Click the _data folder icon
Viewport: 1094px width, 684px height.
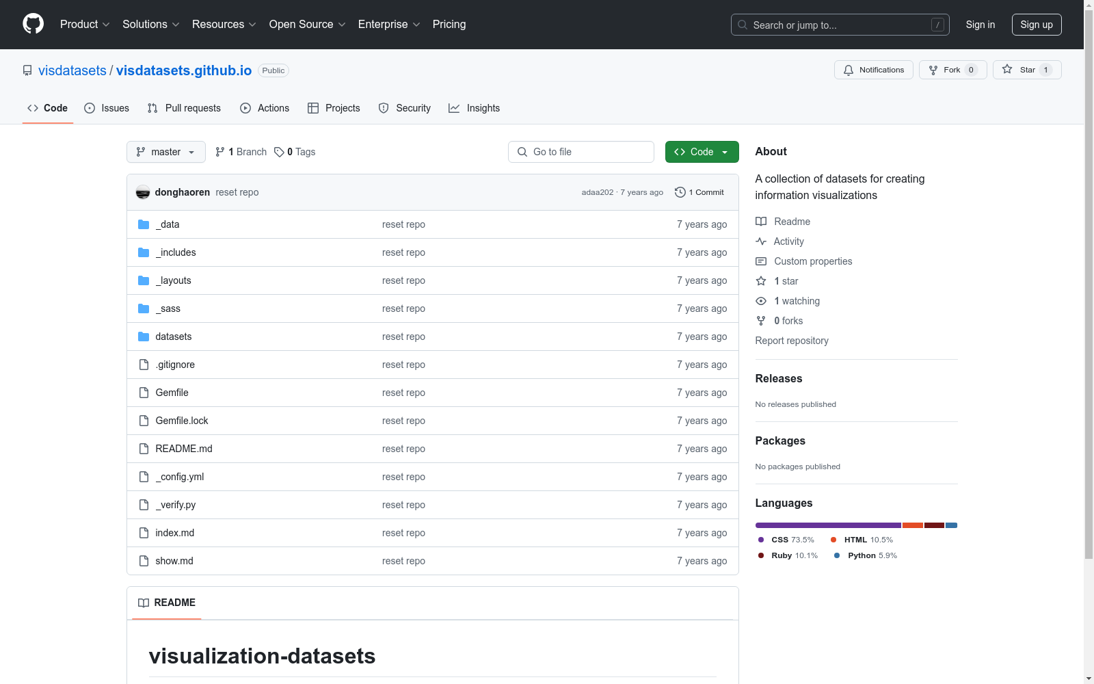coord(144,224)
